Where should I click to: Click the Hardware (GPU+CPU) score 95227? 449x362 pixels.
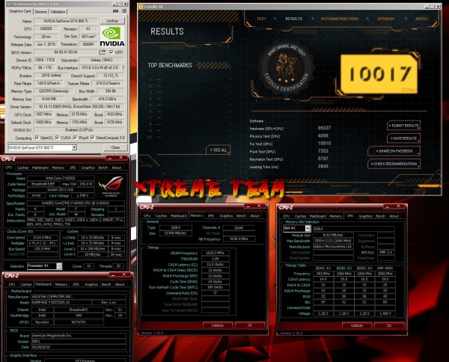(x=324, y=128)
